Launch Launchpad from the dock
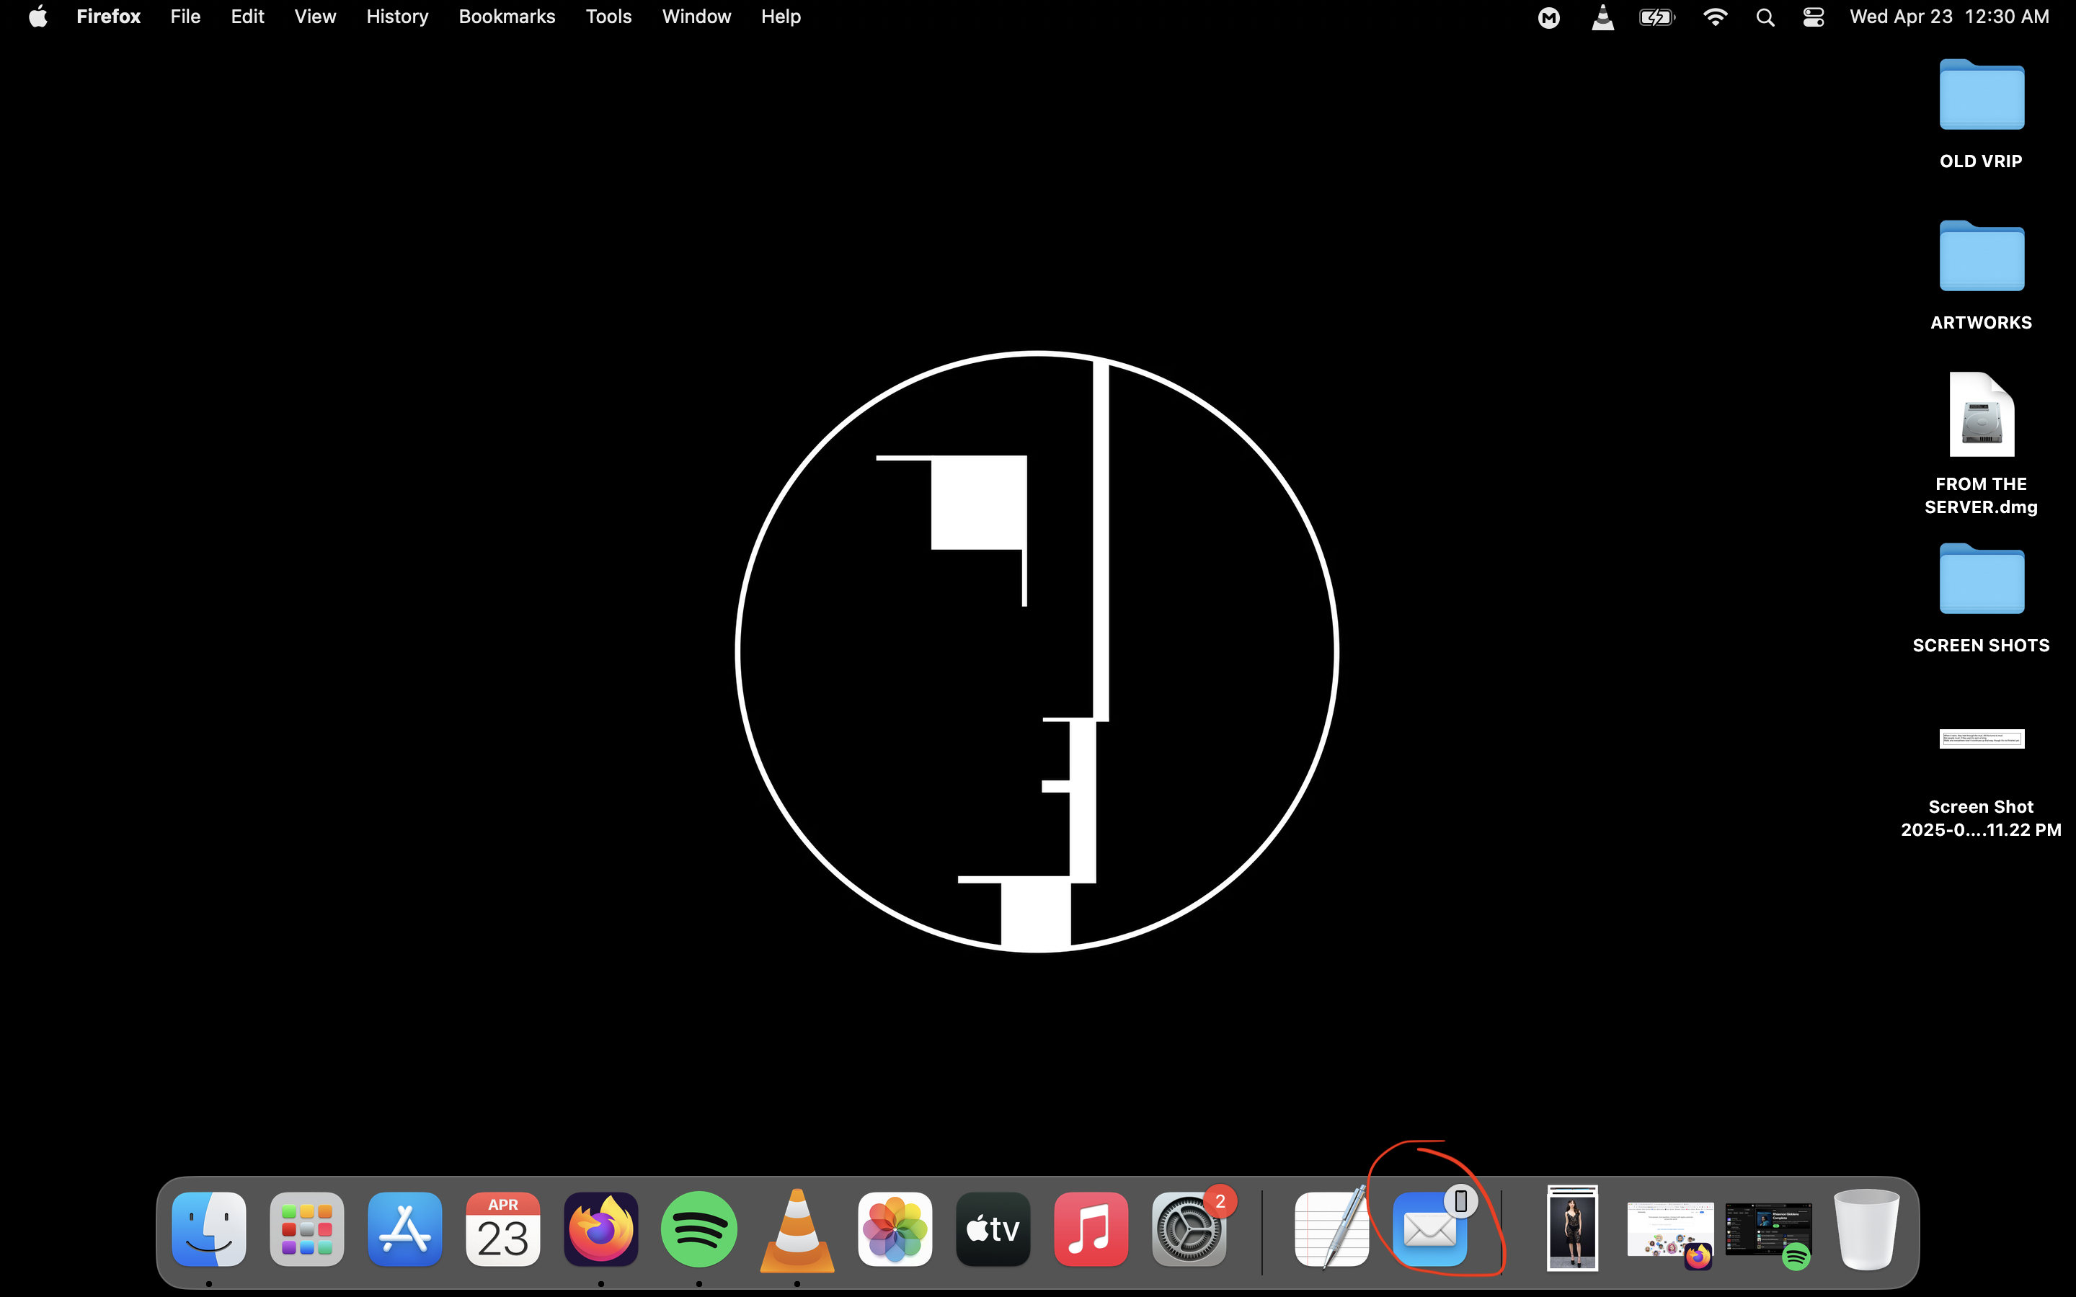Screen dimensions: 2076x1297 pos(306,1229)
